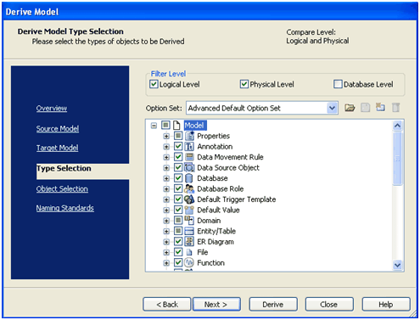Collapse the Model tree node

[154, 126]
